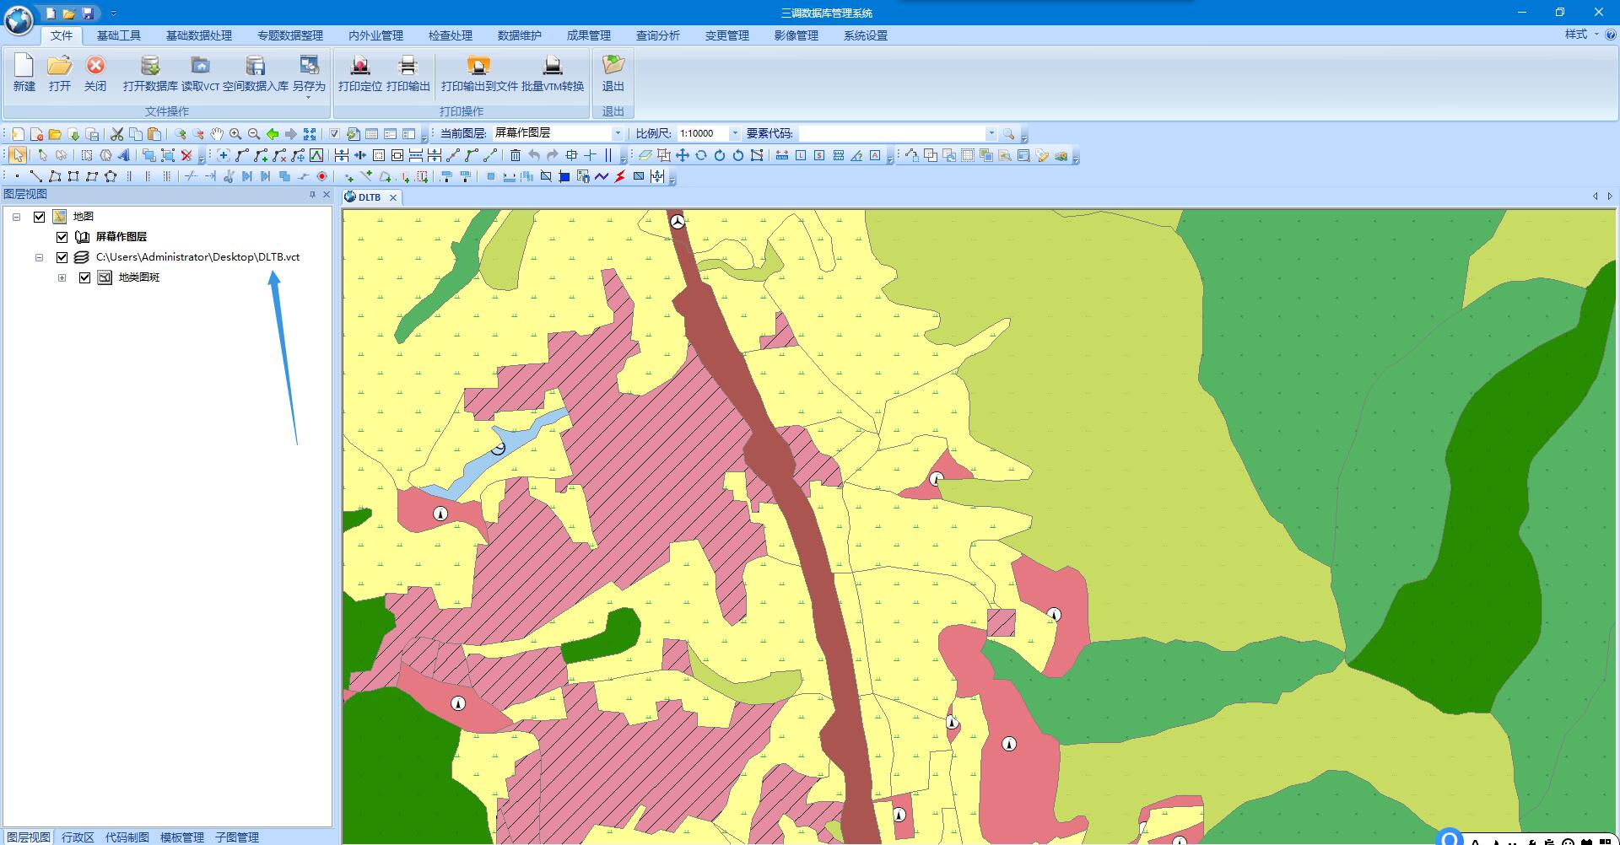This screenshot has width=1620, height=845.
Task: Open the 检查处理 ribbon tab
Action: click(451, 35)
